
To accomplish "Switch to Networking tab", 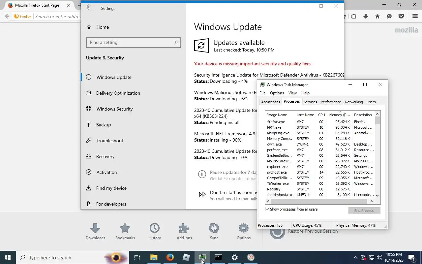I will (354, 102).
